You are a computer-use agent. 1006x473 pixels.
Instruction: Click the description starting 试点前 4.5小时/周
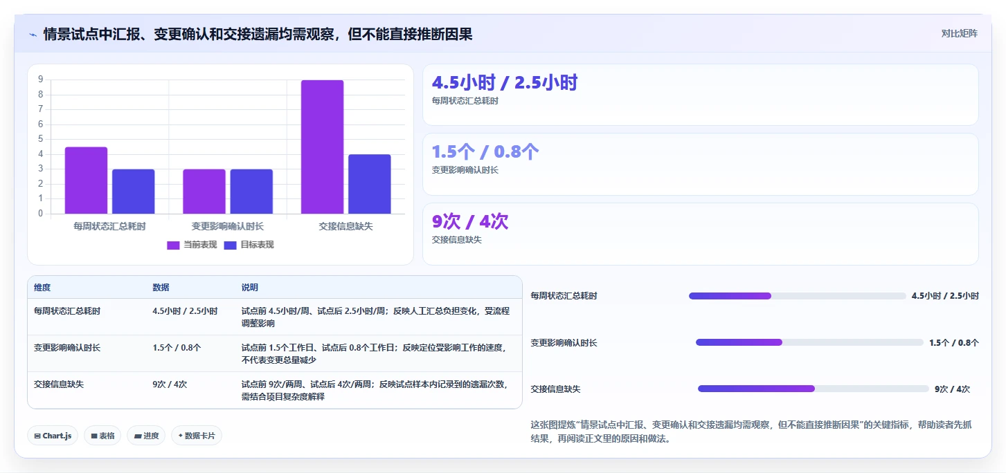375,317
